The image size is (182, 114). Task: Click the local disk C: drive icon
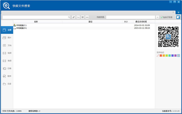[15, 25]
